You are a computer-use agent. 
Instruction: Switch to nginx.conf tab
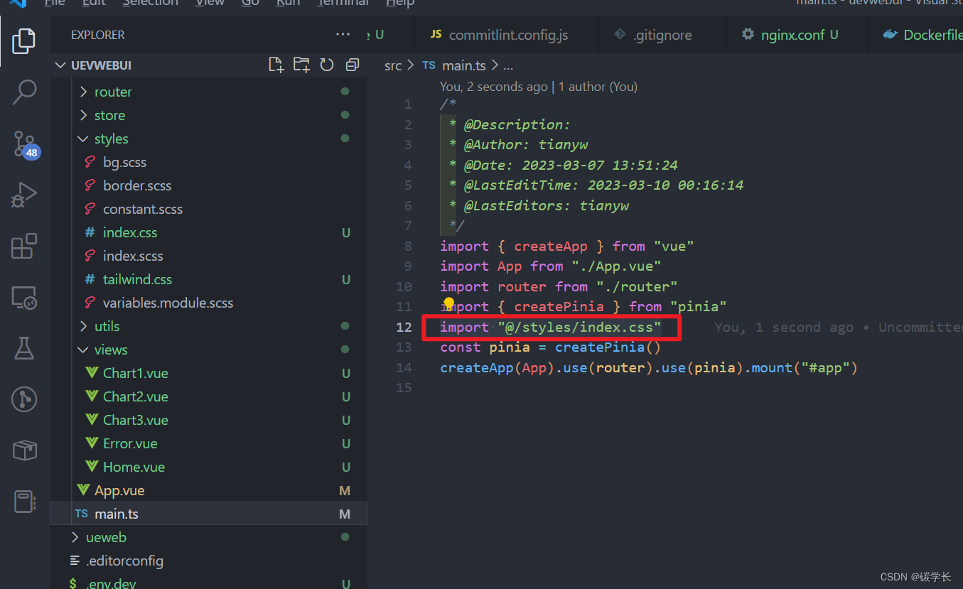point(797,35)
